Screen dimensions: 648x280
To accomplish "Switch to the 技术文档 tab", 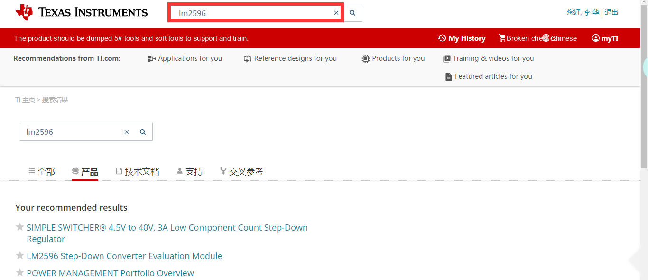I will (138, 172).
